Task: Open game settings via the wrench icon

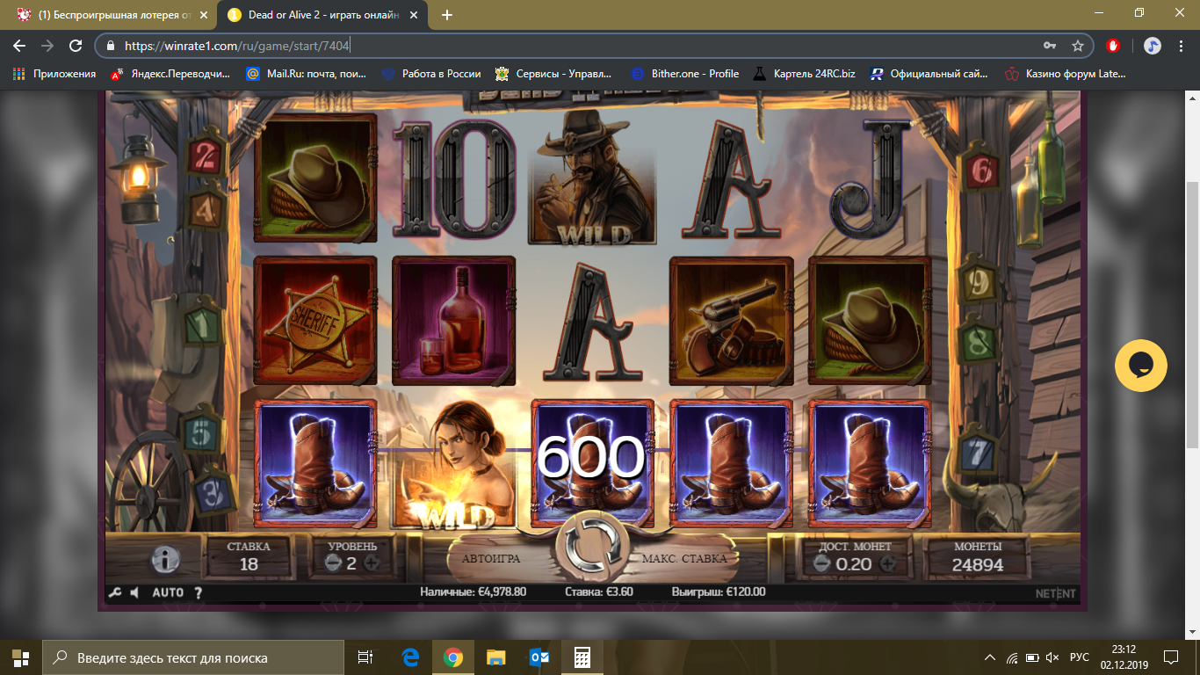Action: point(114,592)
